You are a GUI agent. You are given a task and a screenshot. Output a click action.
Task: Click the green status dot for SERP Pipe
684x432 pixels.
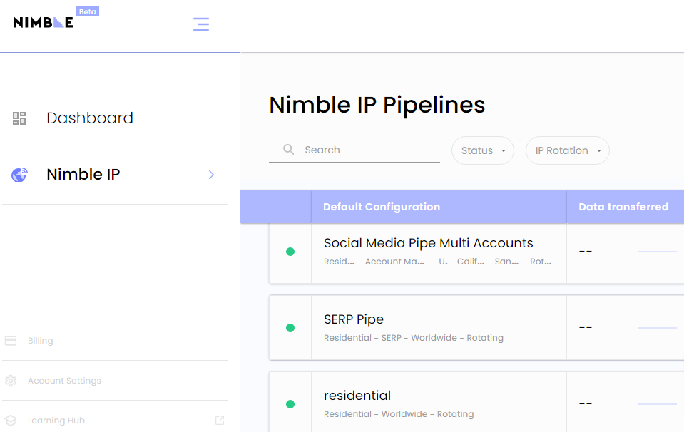(x=290, y=328)
